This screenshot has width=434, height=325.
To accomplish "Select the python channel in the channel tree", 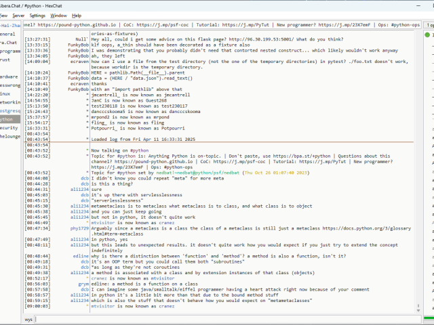I will point(8,118).
